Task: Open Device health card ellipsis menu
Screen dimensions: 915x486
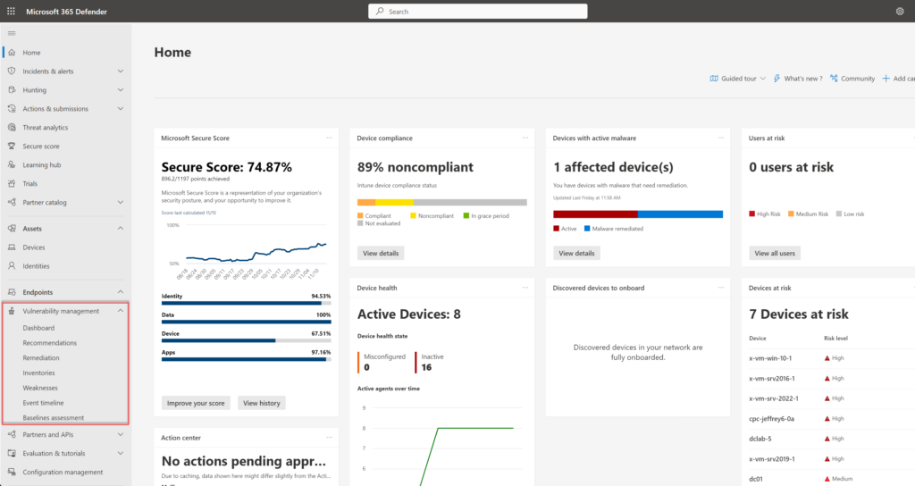Action: (x=525, y=287)
